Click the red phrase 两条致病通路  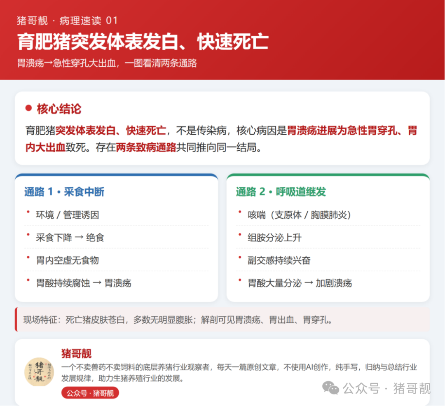(x=146, y=147)
